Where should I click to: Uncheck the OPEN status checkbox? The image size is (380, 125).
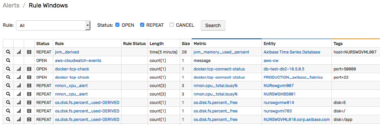pos(117,25)
